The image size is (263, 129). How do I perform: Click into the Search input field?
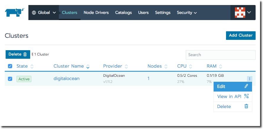click(x=221, y=55)
